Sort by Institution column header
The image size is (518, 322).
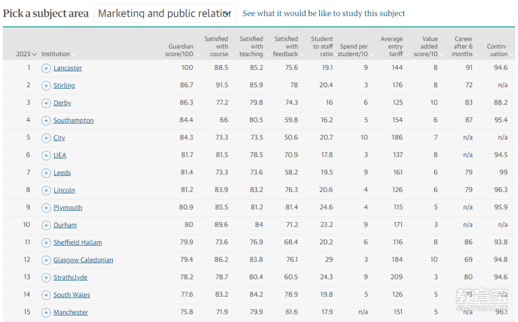click(59, 54)
